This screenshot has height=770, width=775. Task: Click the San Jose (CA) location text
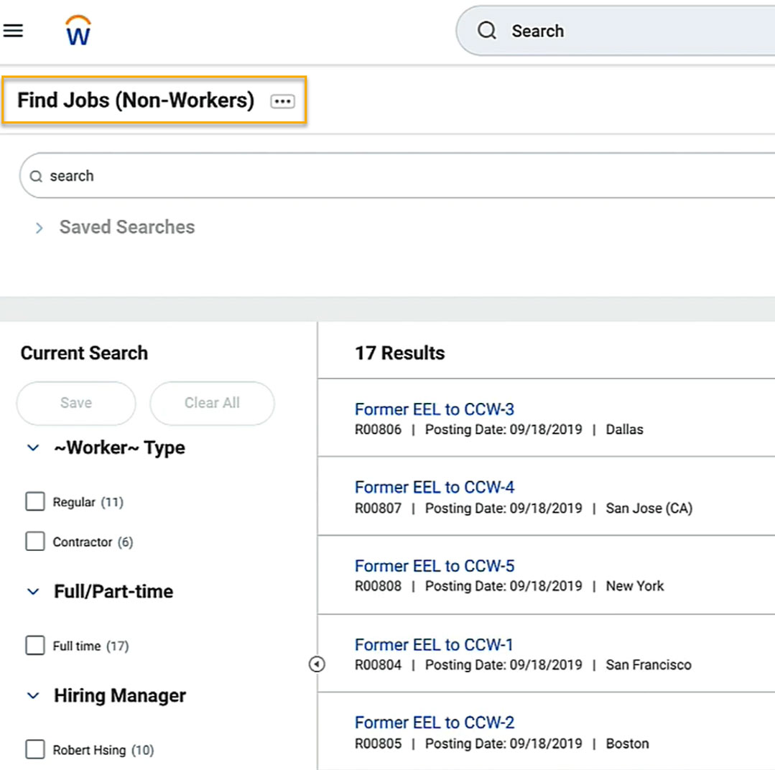click(649, 508)
